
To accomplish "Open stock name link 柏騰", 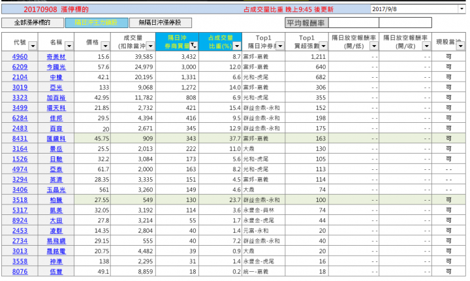I will 56,200.
